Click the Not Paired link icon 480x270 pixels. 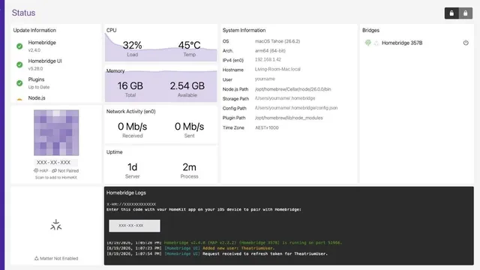point(54,171)
